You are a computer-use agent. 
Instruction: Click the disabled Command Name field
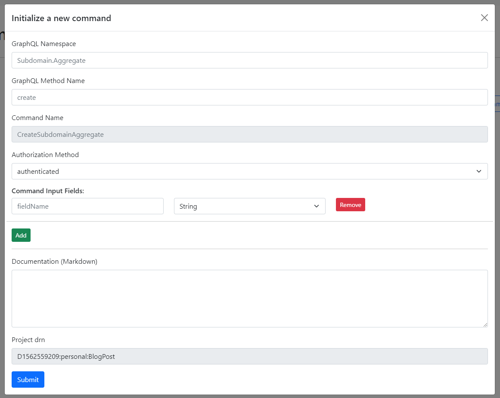coord(250,134)
